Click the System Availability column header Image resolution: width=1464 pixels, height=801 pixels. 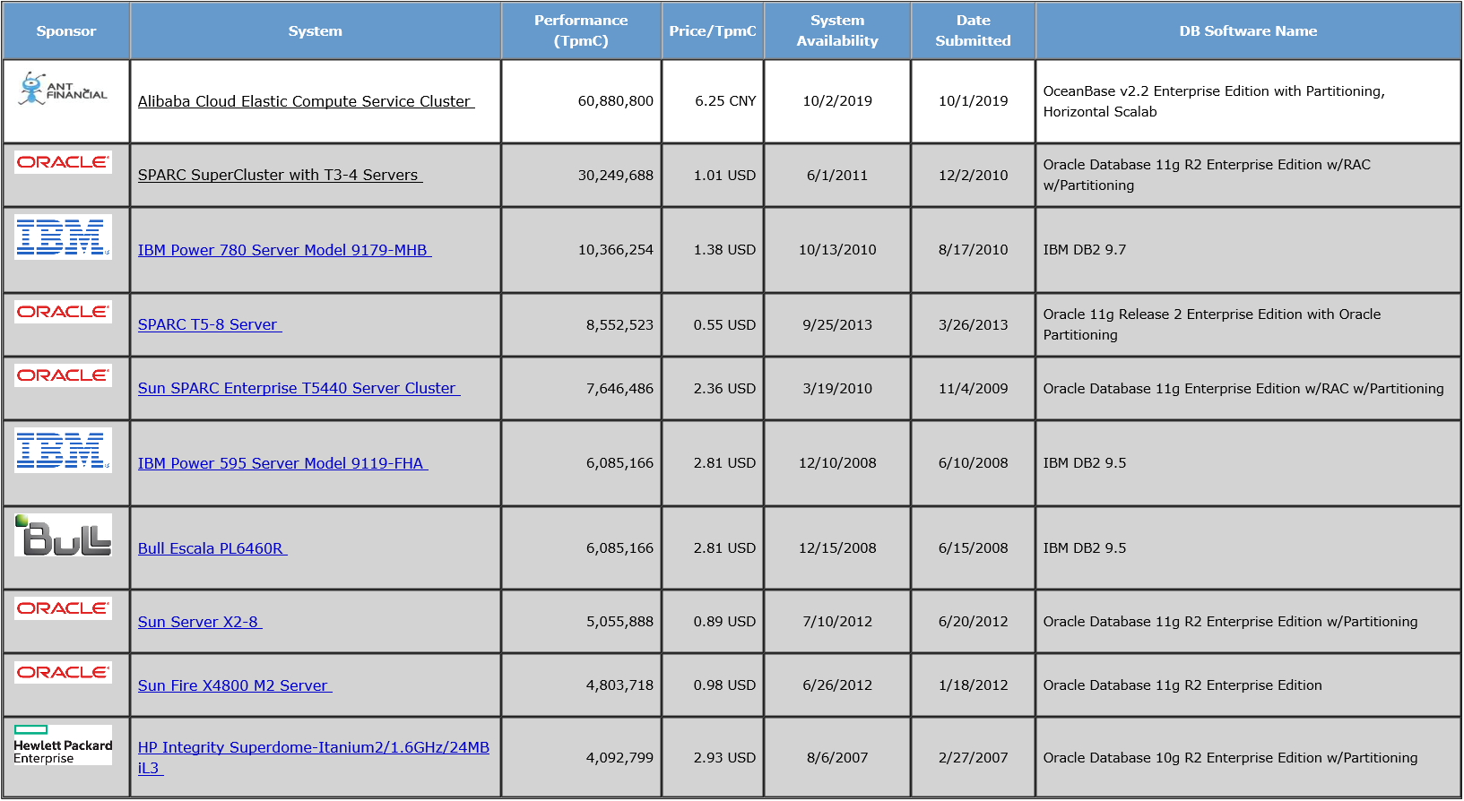click(x=837, y=30)
